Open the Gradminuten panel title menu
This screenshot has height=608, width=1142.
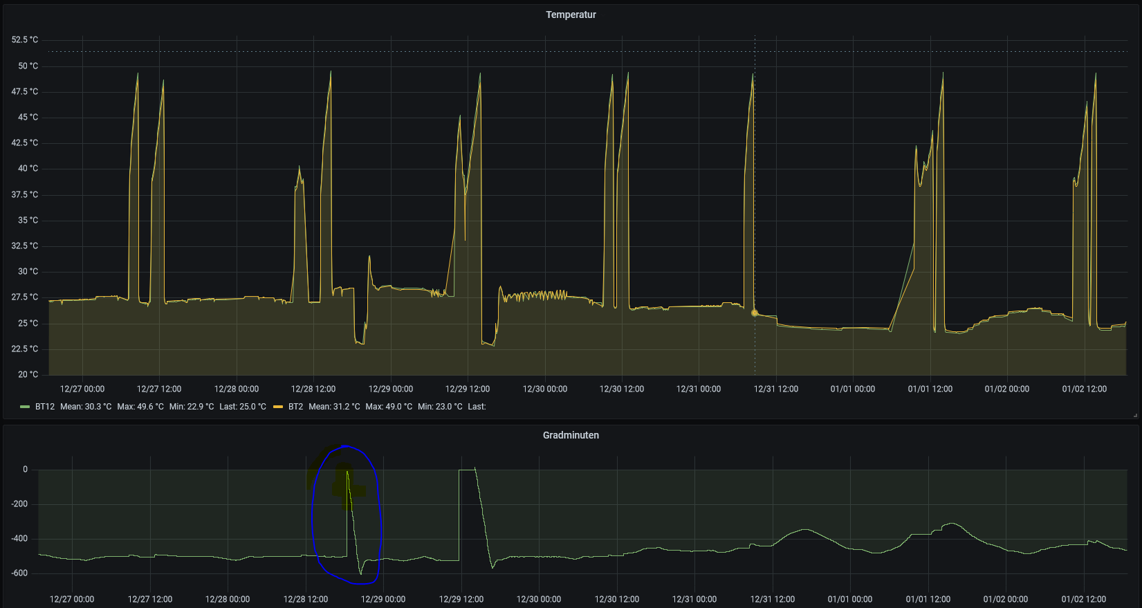571,435
